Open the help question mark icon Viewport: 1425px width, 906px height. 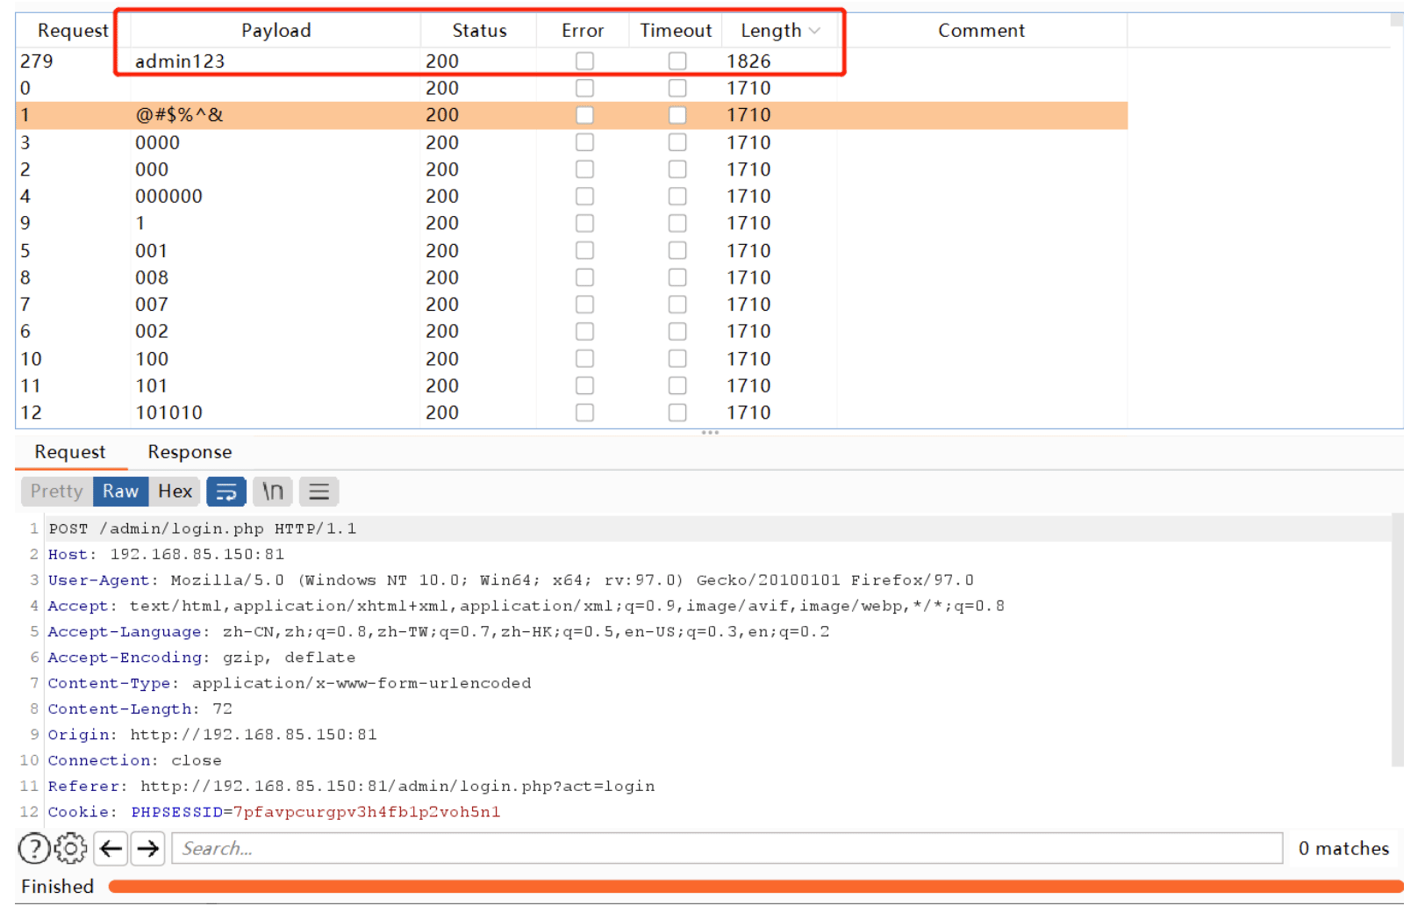point(34,849)
